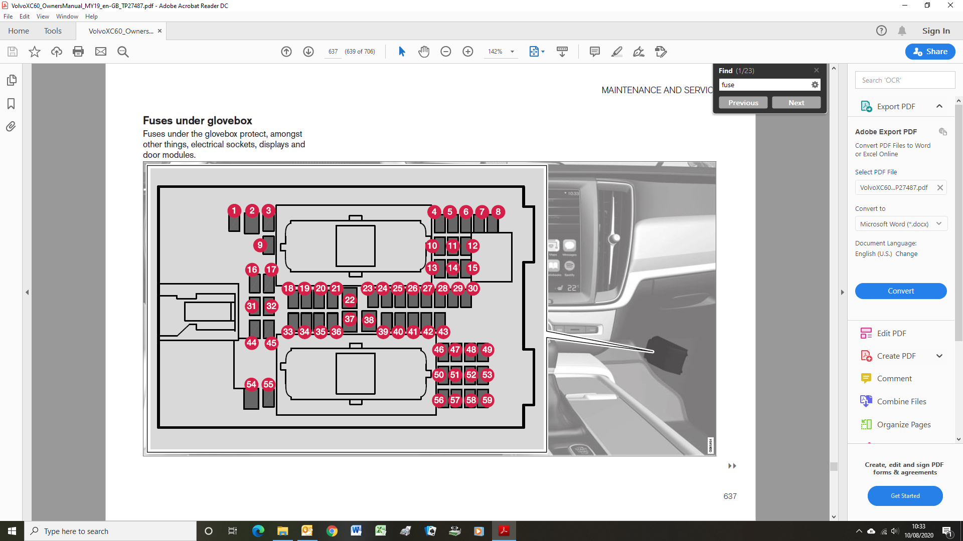This screenshot has width=963, height=541.
Task: Add a sticky note comment
Action: [x=595, y=52]
